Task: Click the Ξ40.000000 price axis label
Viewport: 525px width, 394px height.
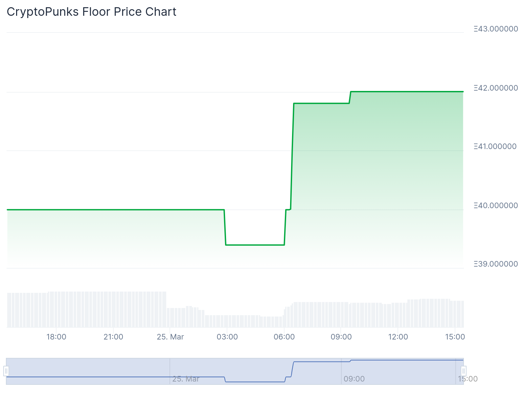Action: point(496,206)
